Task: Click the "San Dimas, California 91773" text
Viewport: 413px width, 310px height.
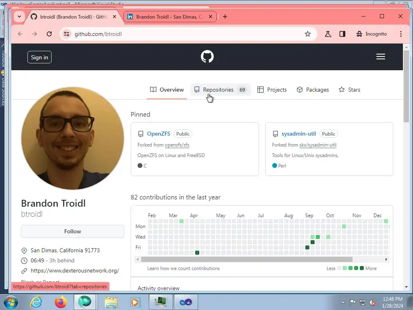Action: pyautogui.click(x=65, y=250)
